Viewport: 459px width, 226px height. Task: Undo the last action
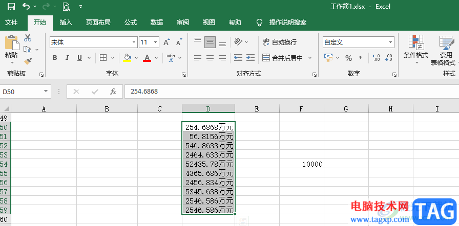tap(26, 7)
